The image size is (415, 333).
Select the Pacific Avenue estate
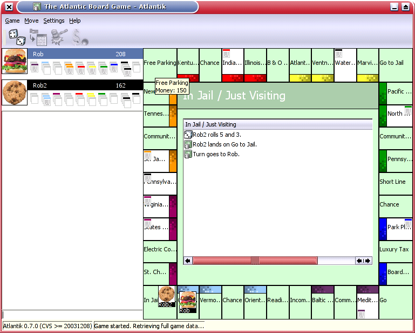tap(396, 94)
